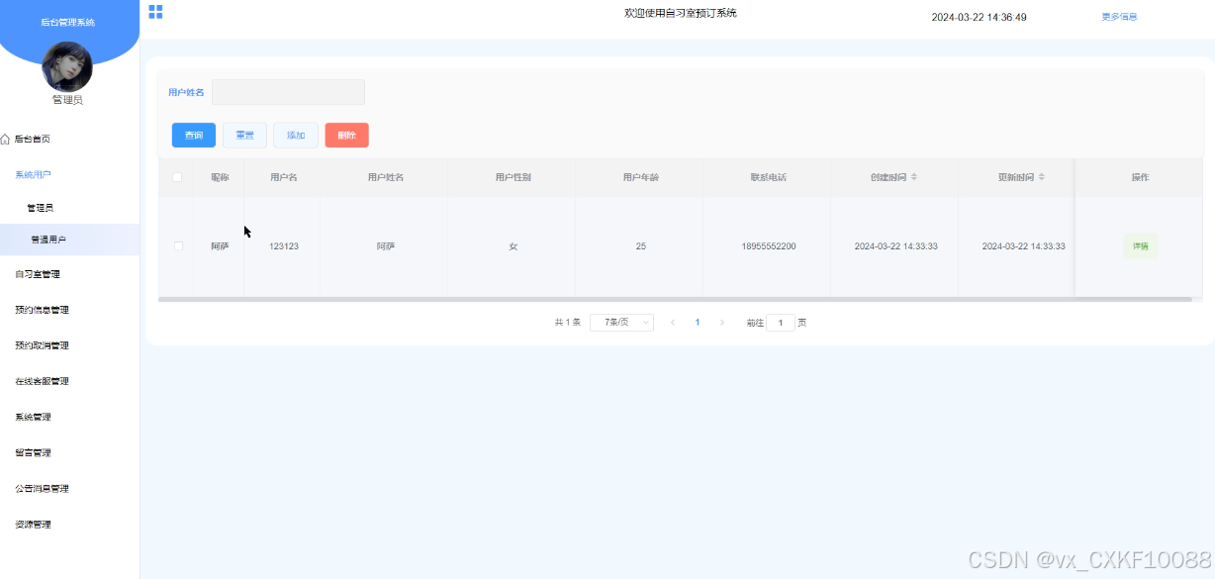
Task: Click the 共 1 条 total count text
Action: [x=567, y=323]
